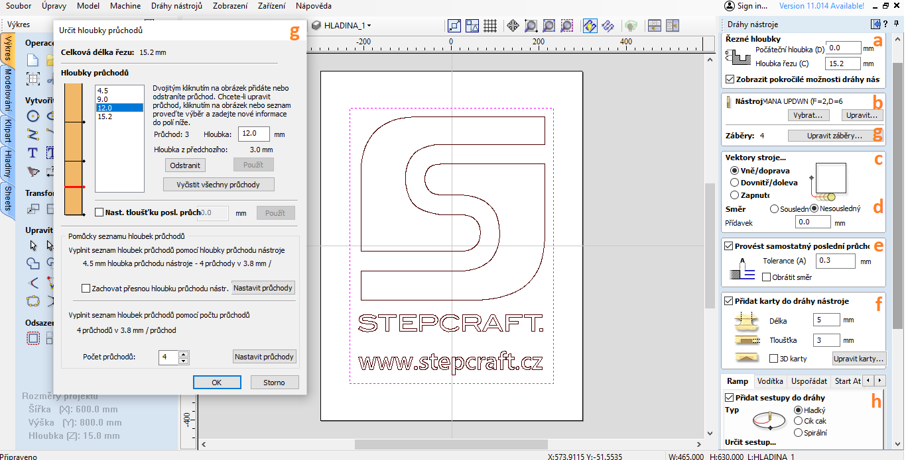Click the New File icon under Operace

[33, 60]
